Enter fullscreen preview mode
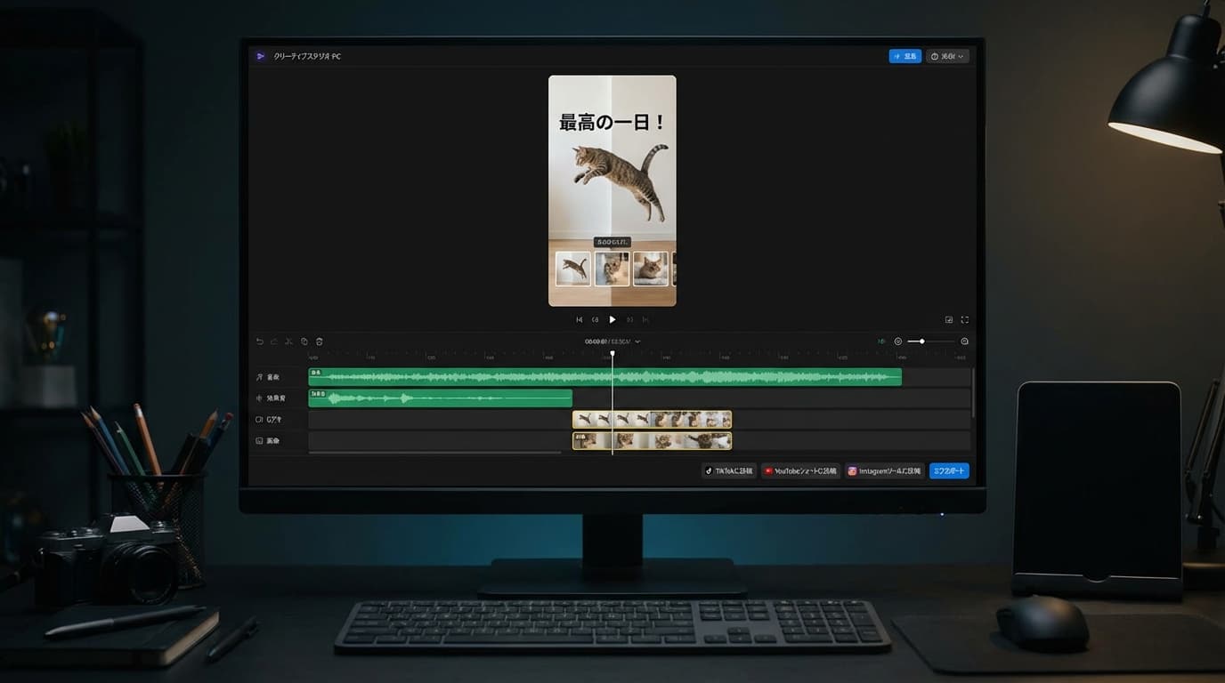 pos(964,319)
